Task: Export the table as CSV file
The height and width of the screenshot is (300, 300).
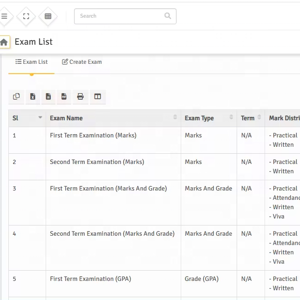Action: click(48, 96)
